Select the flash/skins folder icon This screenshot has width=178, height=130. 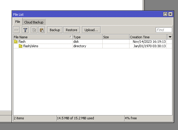[21, 46]
